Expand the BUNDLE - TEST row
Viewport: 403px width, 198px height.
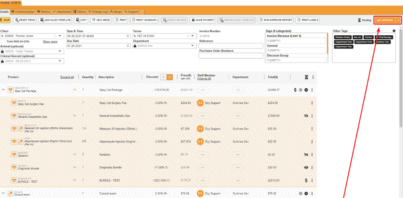pos(75,180)
